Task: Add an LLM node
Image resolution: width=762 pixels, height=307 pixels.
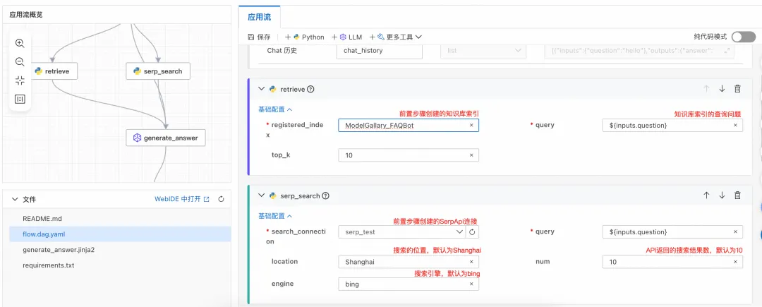Action: 346,37
